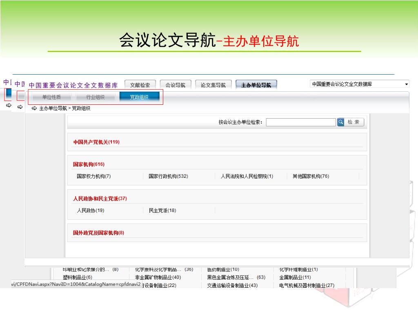Click the 党政组织 breadcrumb text
The height and width of the screenshot is (313, 418).
[81, 108]
